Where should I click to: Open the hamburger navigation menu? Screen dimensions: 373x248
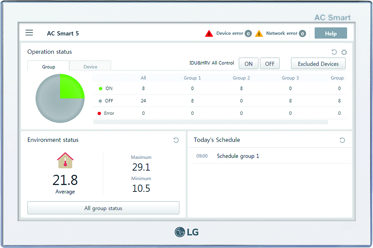click(x=29, y=33)
